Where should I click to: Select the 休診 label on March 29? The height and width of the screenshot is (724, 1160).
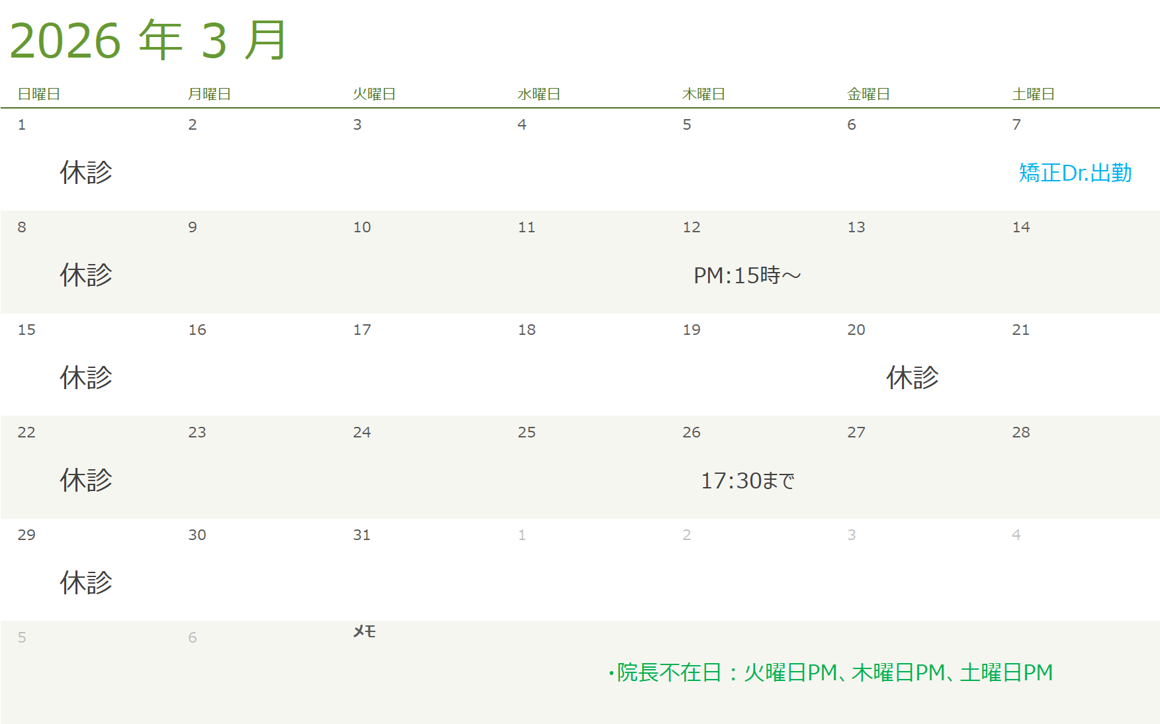point(86,583)
